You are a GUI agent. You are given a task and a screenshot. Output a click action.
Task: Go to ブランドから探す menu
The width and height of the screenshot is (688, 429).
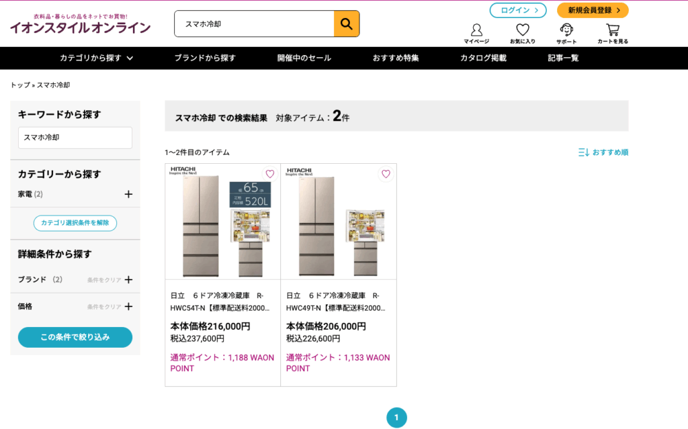[x=205, y=58]
